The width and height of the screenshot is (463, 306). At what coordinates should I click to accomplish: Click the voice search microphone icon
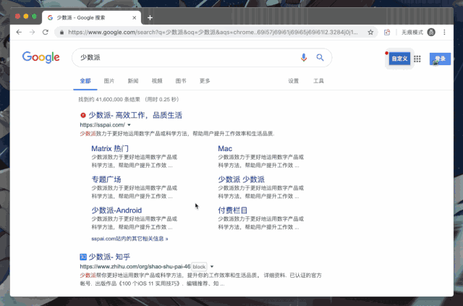coord(304,57)
